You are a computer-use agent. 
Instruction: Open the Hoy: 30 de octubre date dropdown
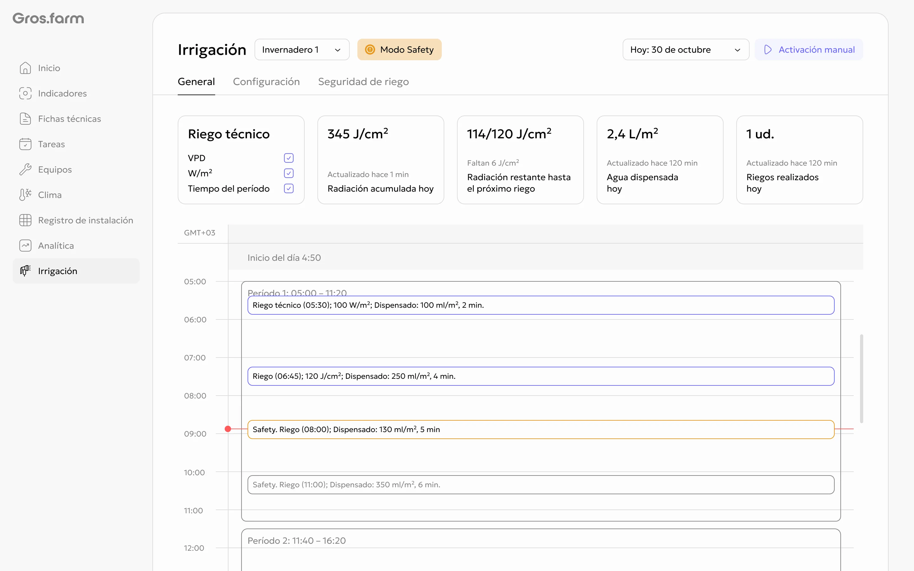(x=685, y=49)
